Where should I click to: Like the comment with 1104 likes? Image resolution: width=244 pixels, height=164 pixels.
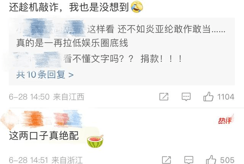208,96
